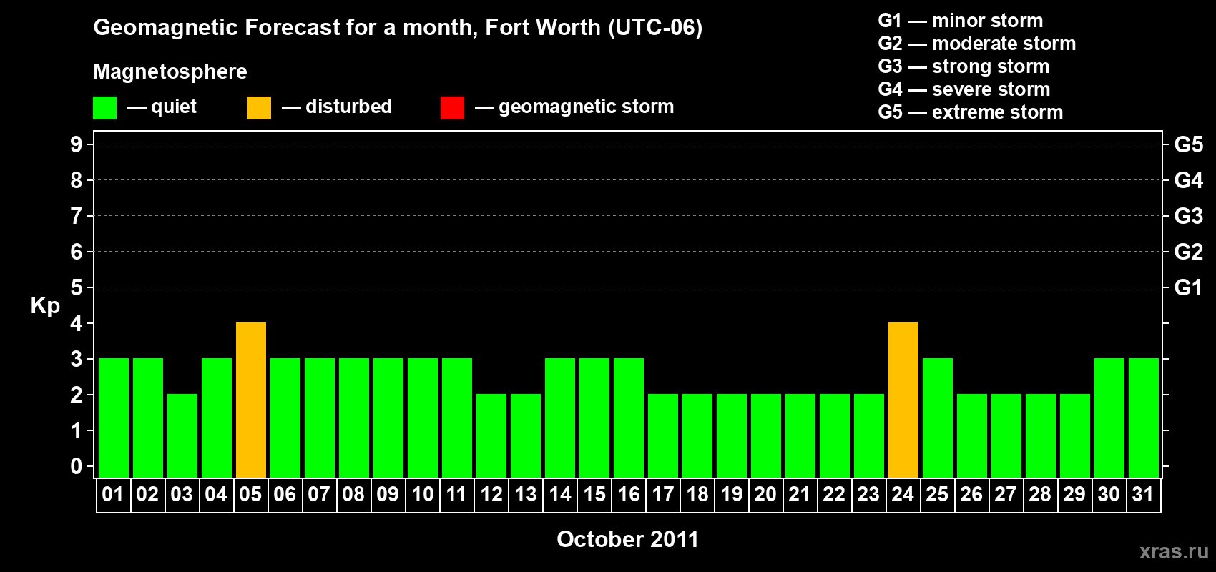Click the 'disturbed' legend text
This screenshot has width=1216, height=572.
348,107
